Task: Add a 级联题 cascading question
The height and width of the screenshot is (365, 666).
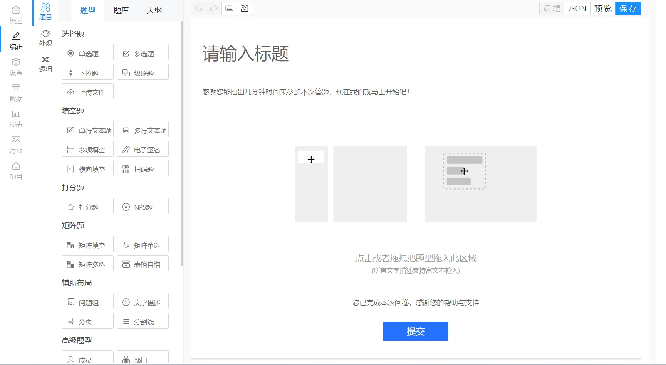Action: 143,72
